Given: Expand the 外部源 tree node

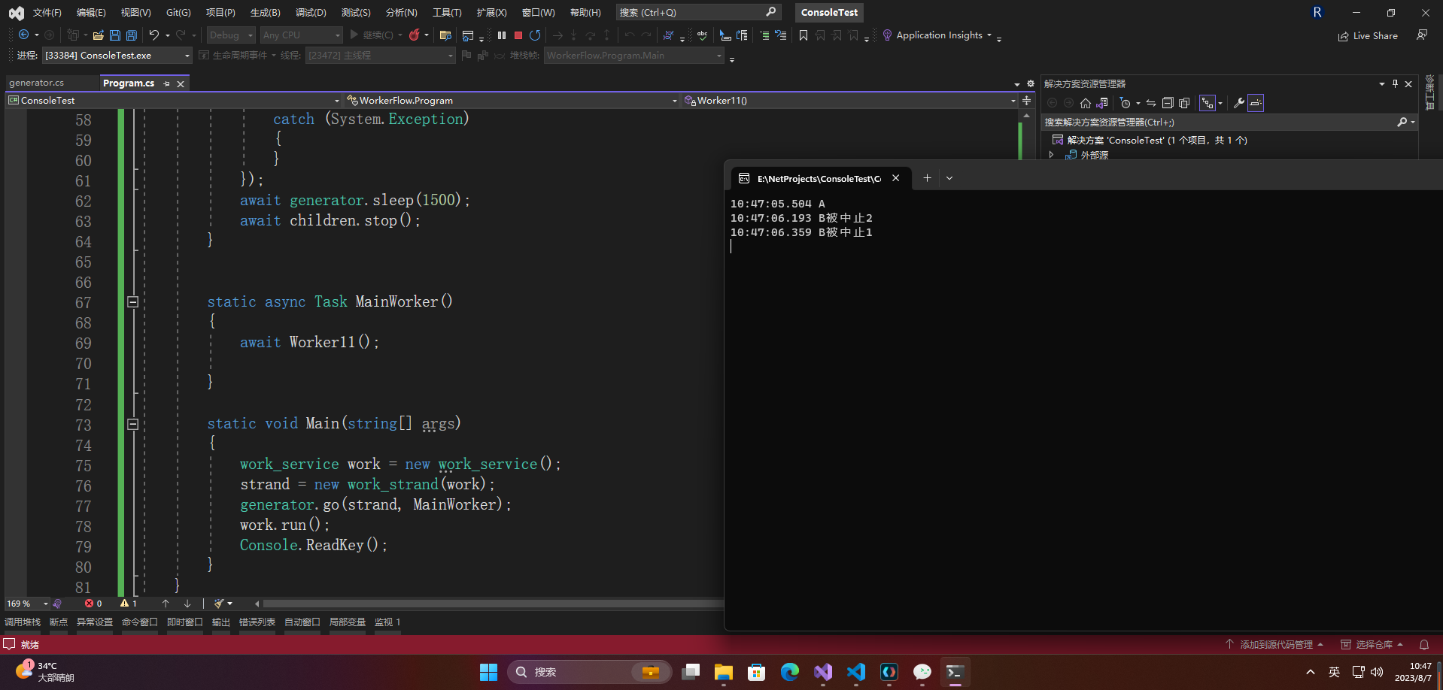Looking at the screenshot, I should pyautogui.click(x=1052, y=155).
